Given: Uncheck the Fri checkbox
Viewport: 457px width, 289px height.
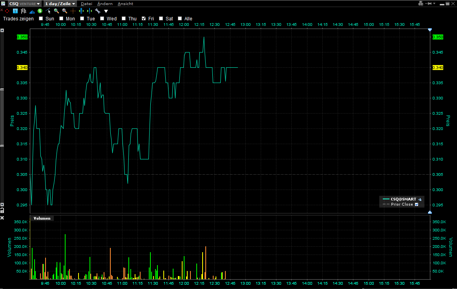Looking at the screenshot, I should [144, 18].
